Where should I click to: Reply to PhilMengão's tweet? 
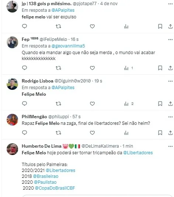[x=25, y=133]
